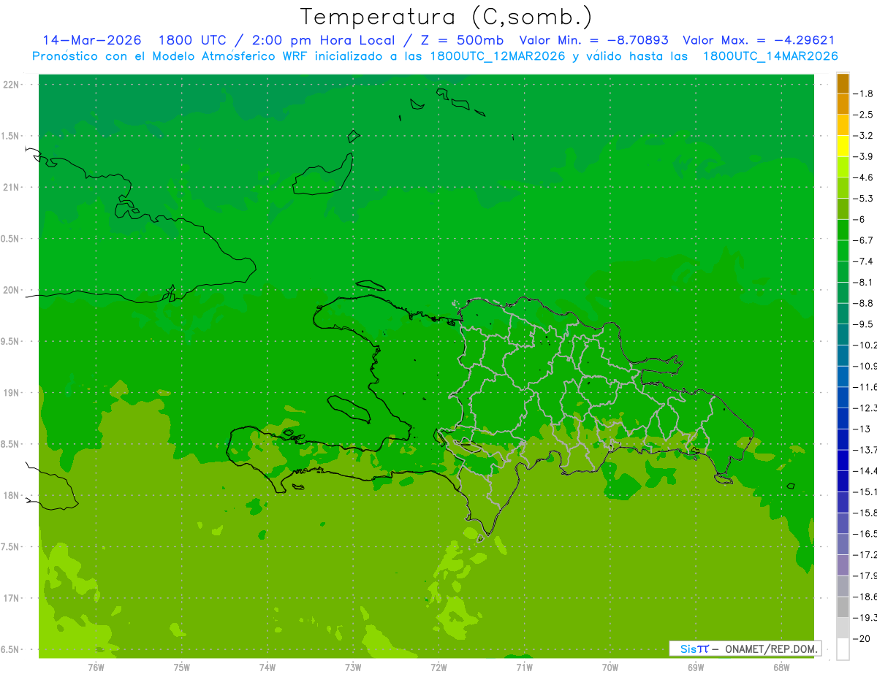The height and width of the screenshot is (677, 877).
Task: Click the '-8.8' color bar label
Action: click(863, 303)
